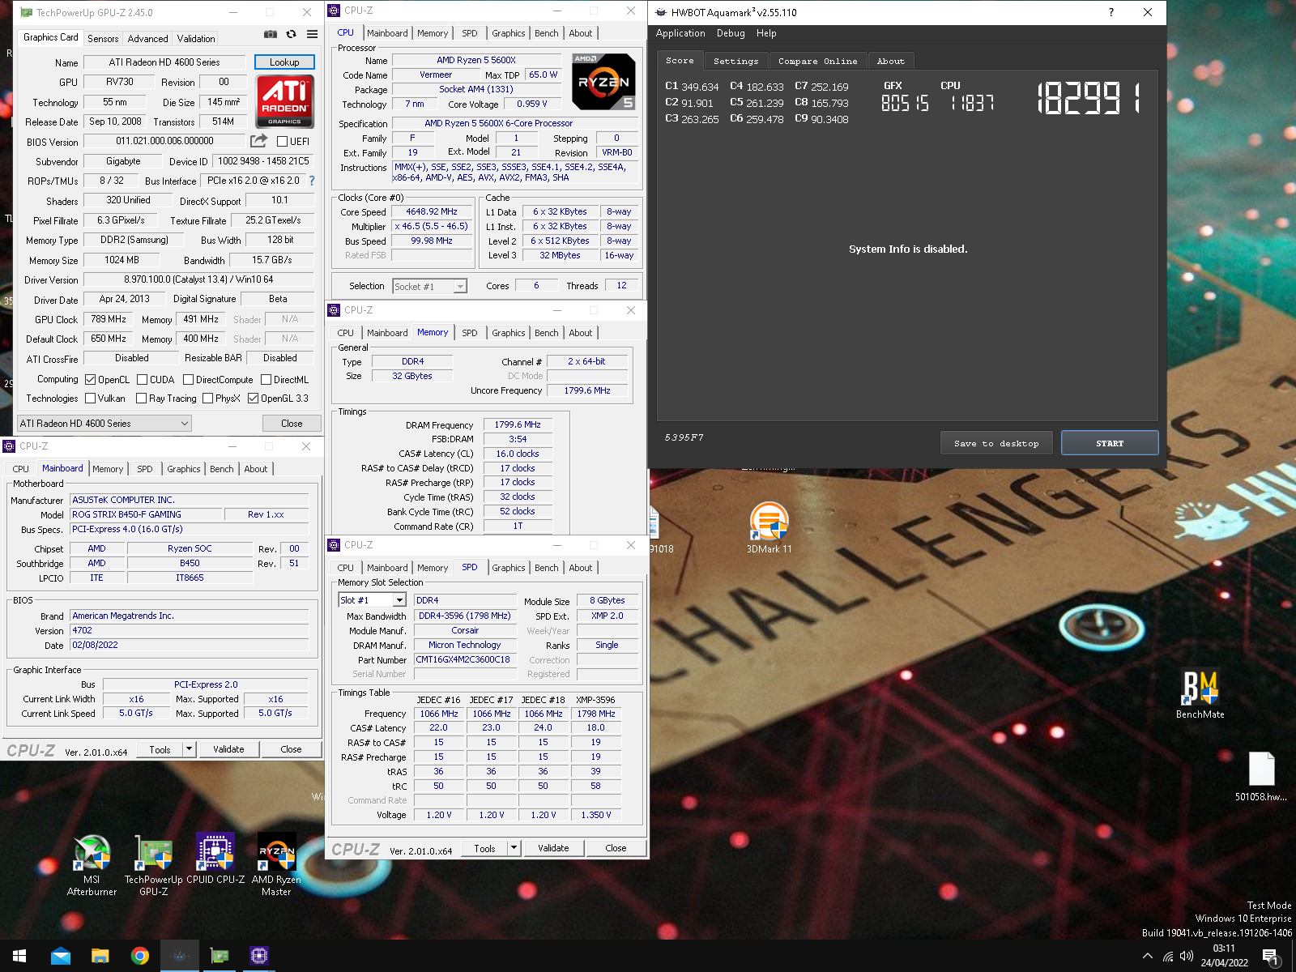Open Validation tab in GPU-Z

click(x=196, y=38)
